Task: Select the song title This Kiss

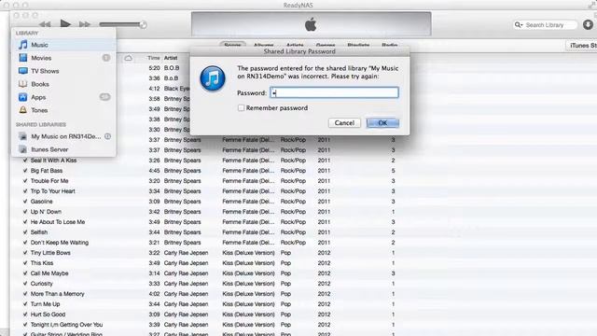Action: click(x=42, y=263)
